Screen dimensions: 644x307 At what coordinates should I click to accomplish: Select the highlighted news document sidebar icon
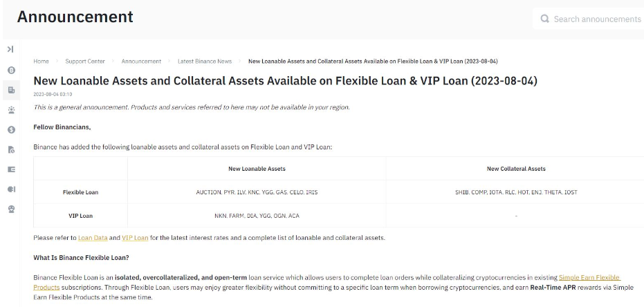pyautogui.click(x=11, y=90)
